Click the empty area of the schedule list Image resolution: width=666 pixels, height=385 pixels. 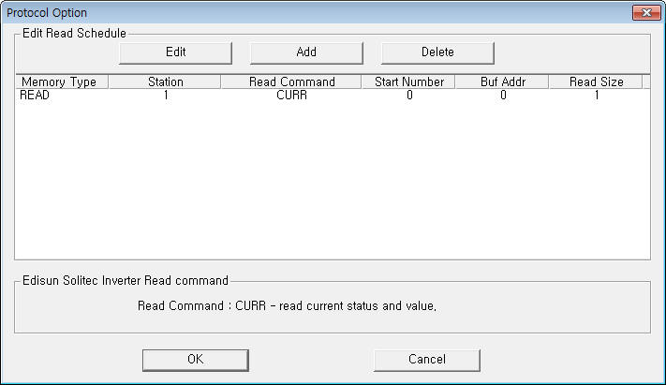click(x=332, y=187)
